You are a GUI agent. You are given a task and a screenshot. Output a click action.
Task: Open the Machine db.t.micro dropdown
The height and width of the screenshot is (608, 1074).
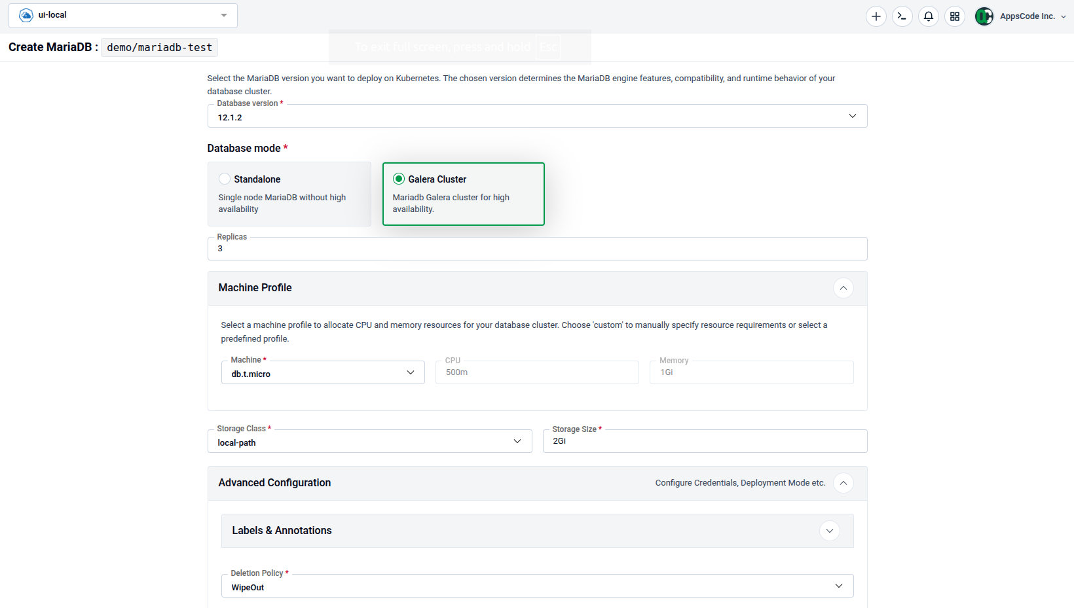(x=323, y=373)
